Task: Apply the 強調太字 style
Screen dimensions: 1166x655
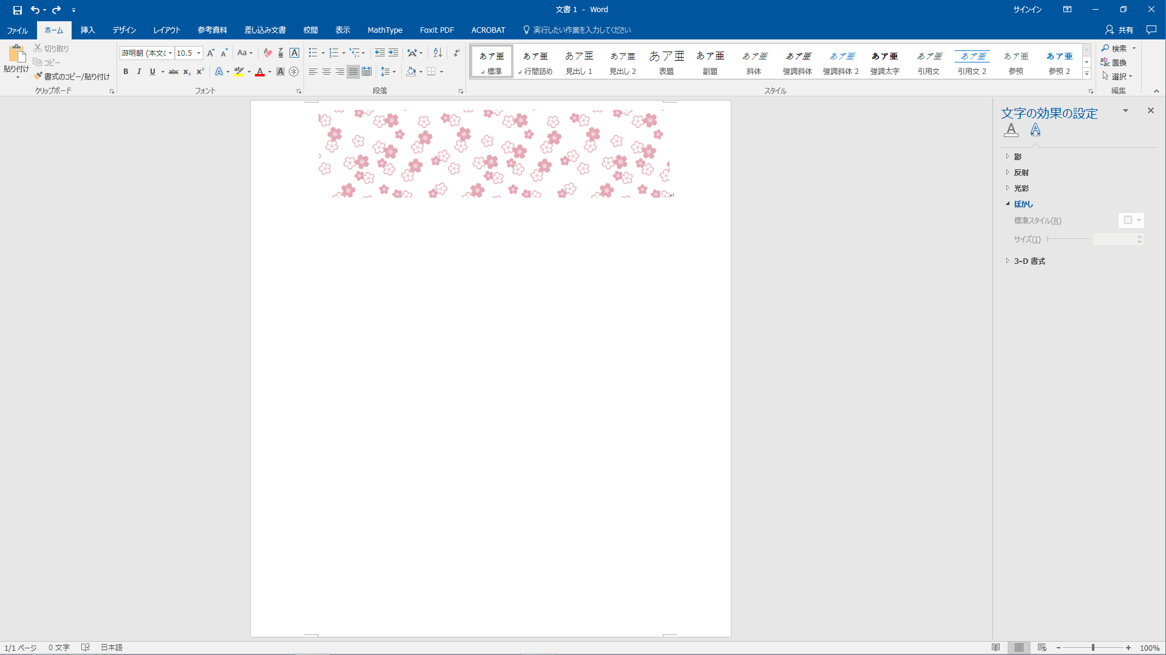Action: tap(885, 62)
